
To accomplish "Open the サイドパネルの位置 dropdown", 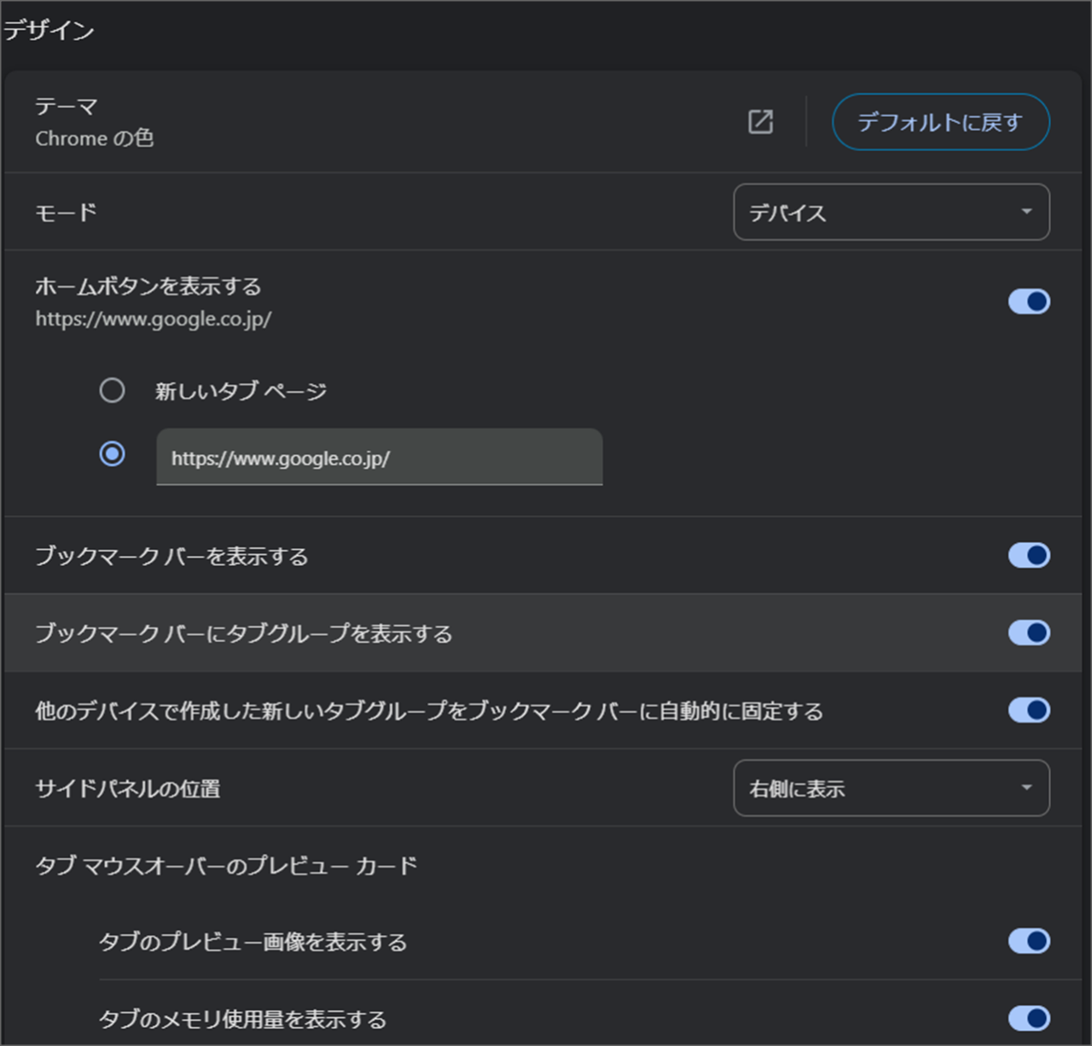I will coord(892,788).
